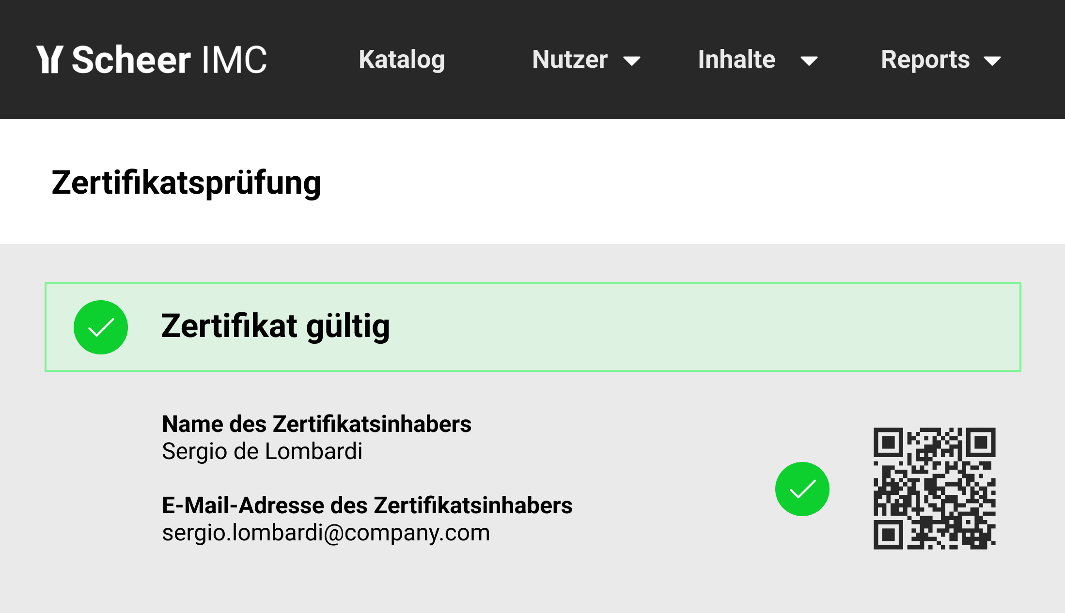Image resolution: width=1065 pixels, height=613 pixels.
Task: Open the Inhalte menu
Action: click(x=736, y=60)
